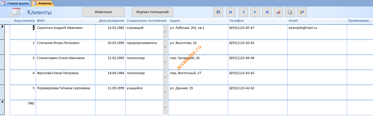Open the Журнал посещений button
Viewport: 373px width, 125px height.
tap(152, 12)
